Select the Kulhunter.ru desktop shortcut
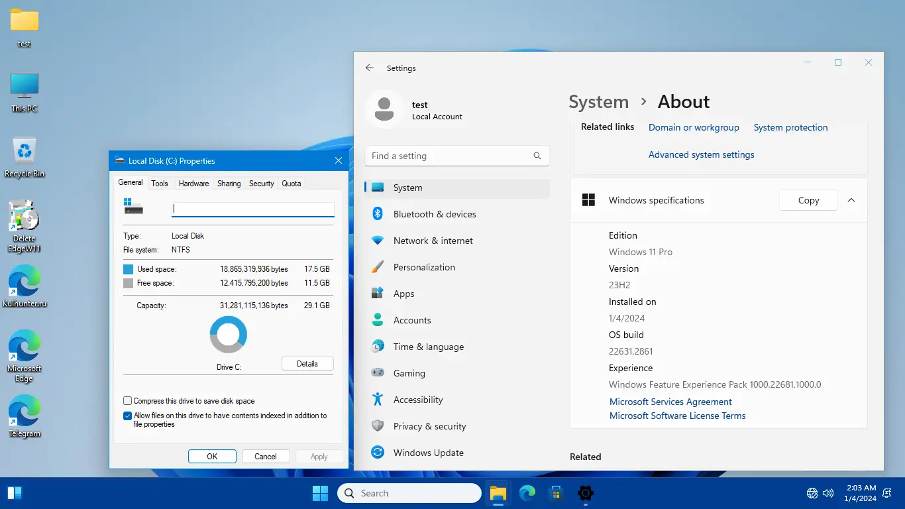The image size is (905, 509). coord(25,286)
